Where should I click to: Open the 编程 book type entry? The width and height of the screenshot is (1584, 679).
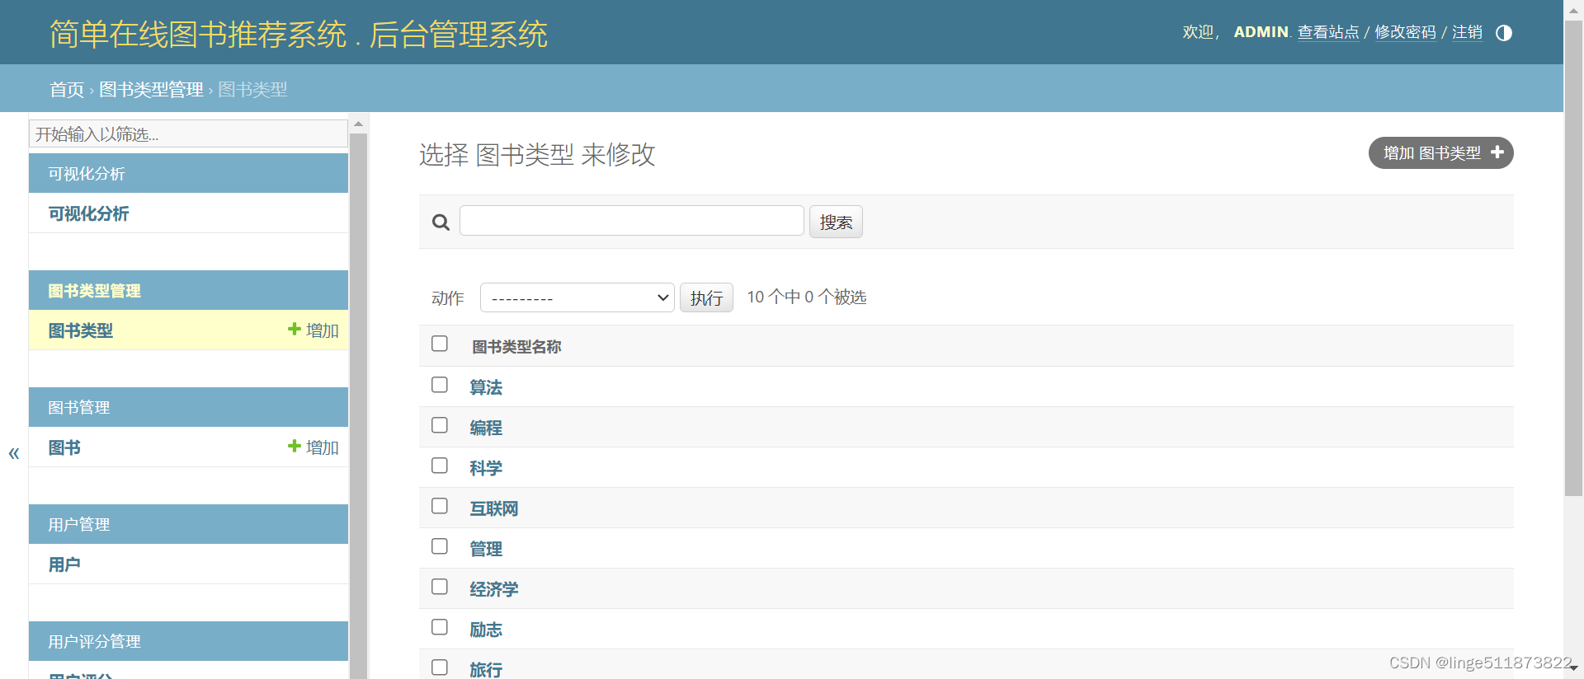click(x=486, y=428)
